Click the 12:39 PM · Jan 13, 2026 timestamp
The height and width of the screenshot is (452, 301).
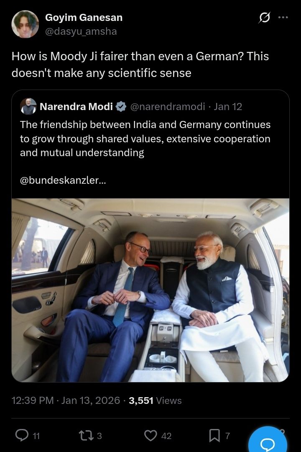coord(66,401)
